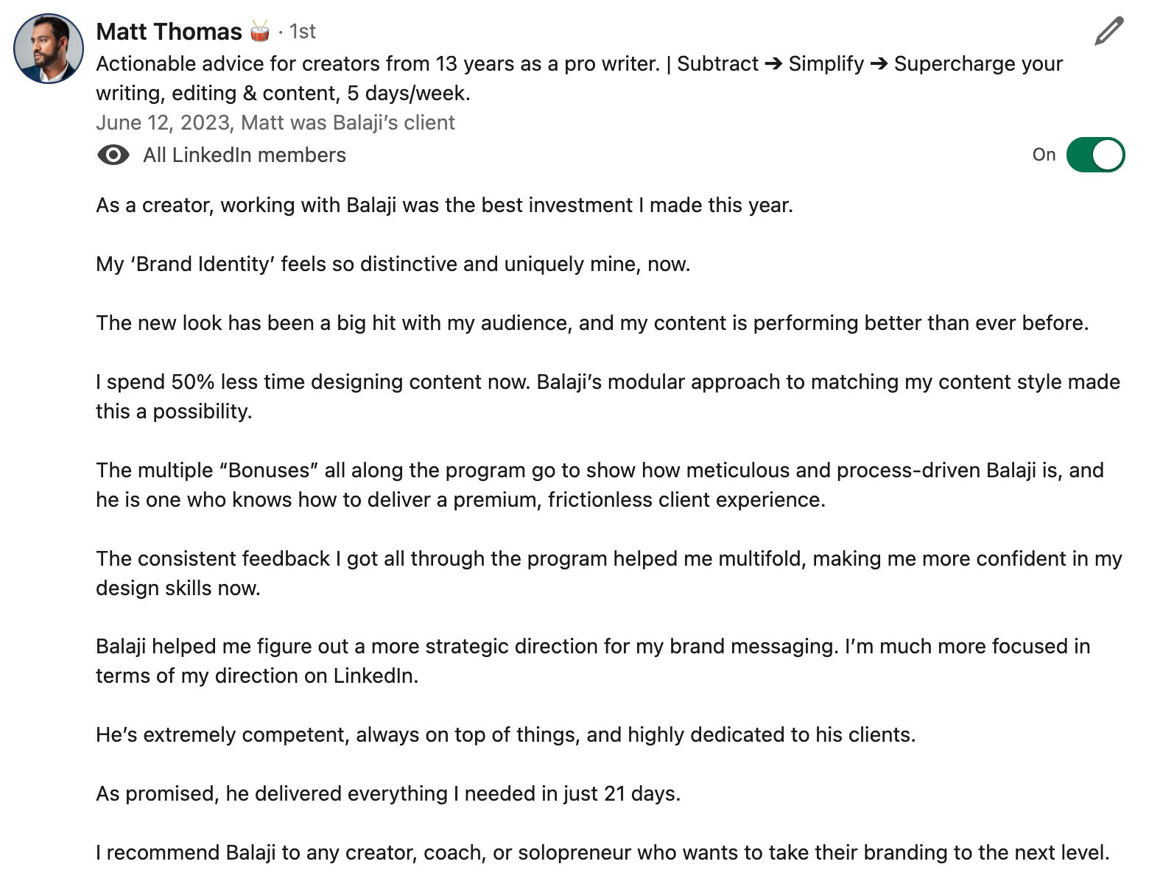Turn off the recommendation visibility toggle
1149x878 pixels.
click(1095, 155)
